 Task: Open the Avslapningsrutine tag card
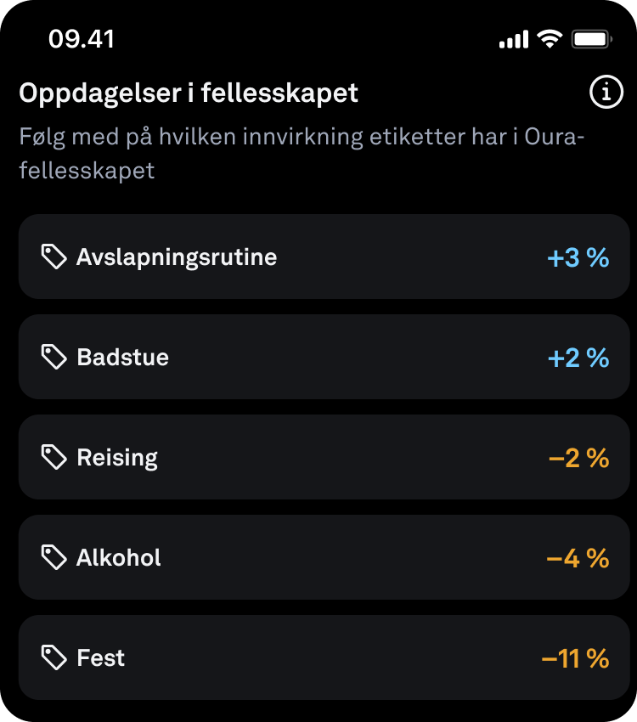pyautogui.click(x=324, y=257)
